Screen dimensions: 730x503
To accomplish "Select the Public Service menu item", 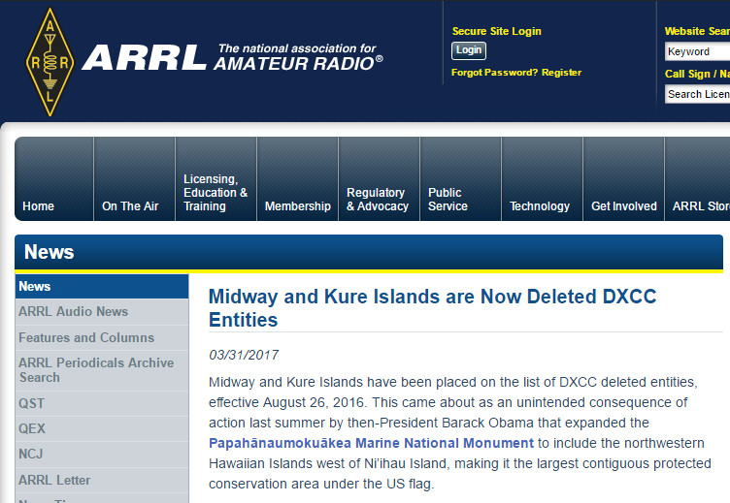I will coord(448,200).
